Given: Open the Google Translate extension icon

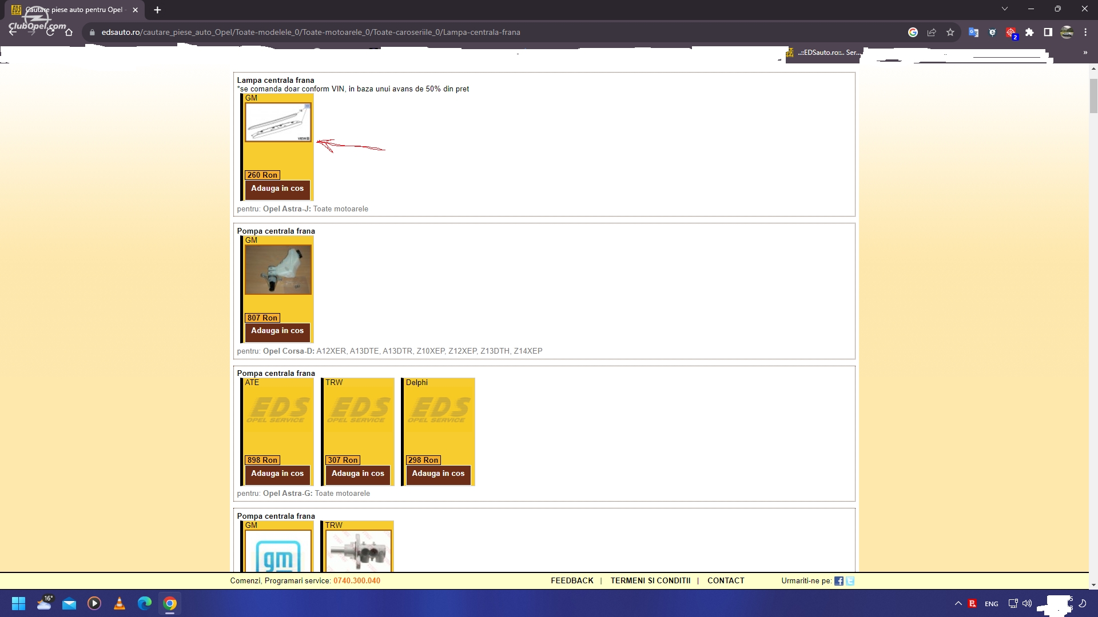Looking at the screenshot, I should tap(973, 33).
